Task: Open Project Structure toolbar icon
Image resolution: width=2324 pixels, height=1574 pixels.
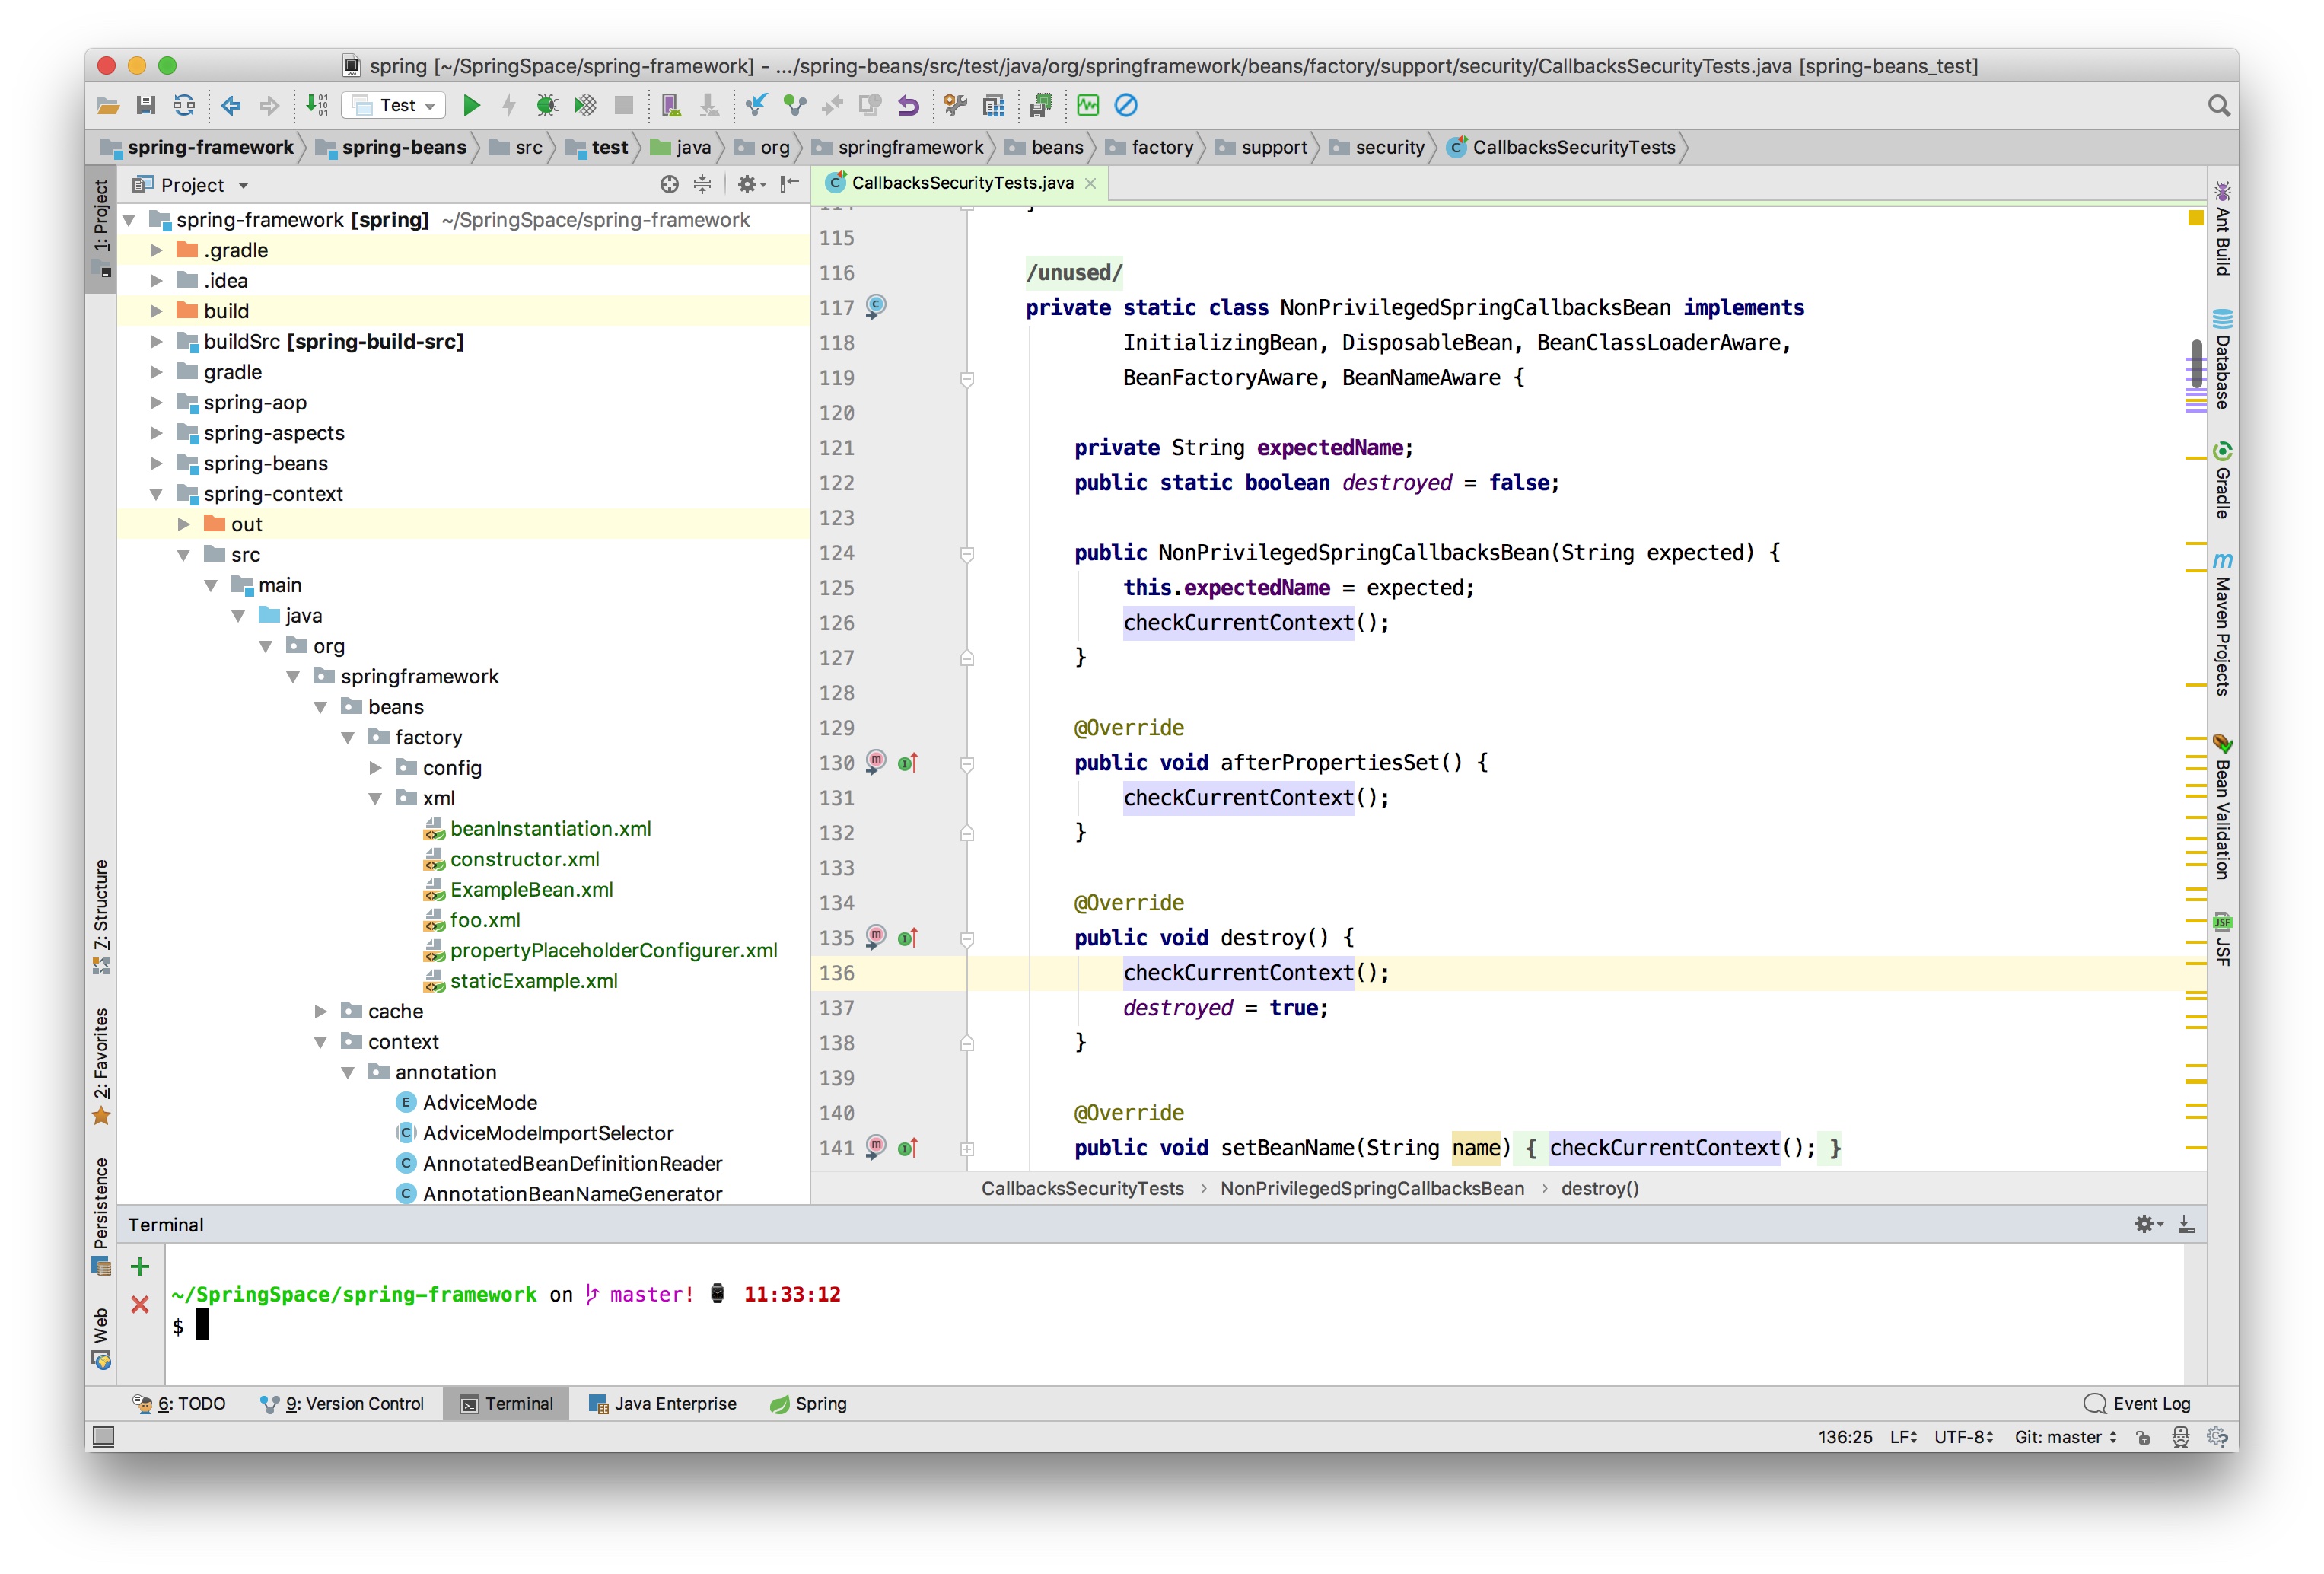Action: coord(994,105)
